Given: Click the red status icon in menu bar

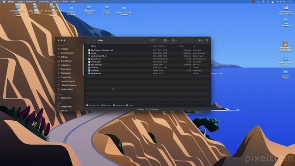Looking at the screenshot, I should 253,1.
